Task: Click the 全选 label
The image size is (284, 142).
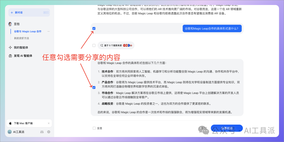Action: point(100,128)
